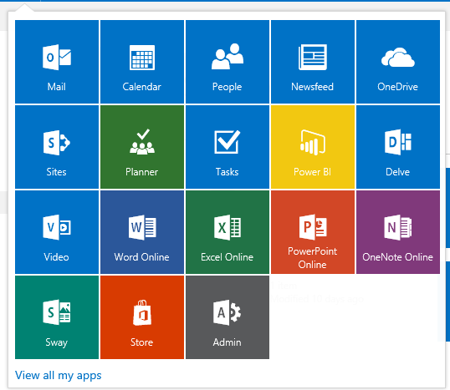Go to the Newsfeed app

(x=313, y=62)
